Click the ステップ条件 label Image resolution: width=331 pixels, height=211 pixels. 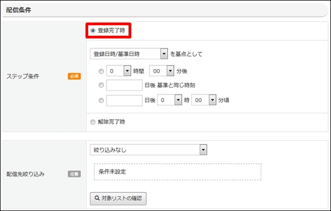pyautogui.click(x=23, y=76)
